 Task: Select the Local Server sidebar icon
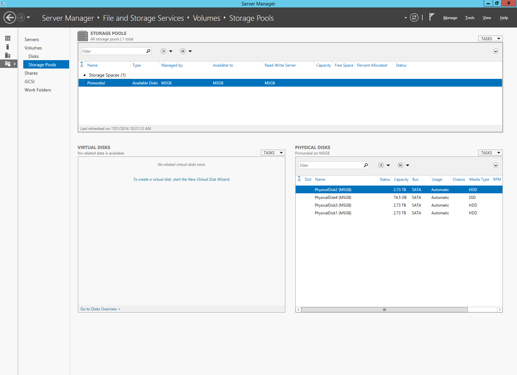[8, 47]
